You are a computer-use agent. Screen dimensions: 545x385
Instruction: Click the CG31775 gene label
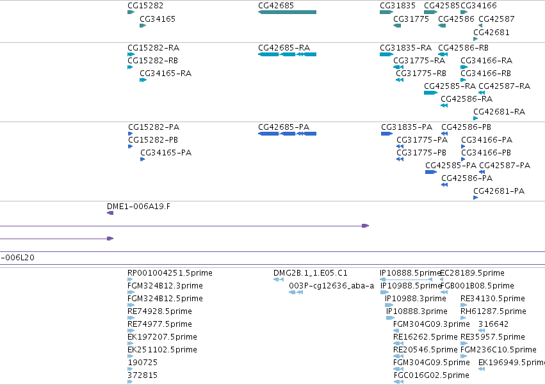pyautogui.click(x=411, y=19)
